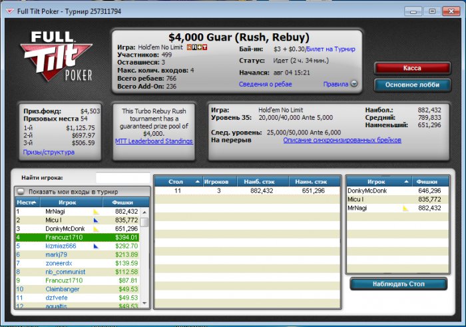Sort standings by Игрок column header
Viewport: 466px width, 327px height.
[x=71, y=202]
